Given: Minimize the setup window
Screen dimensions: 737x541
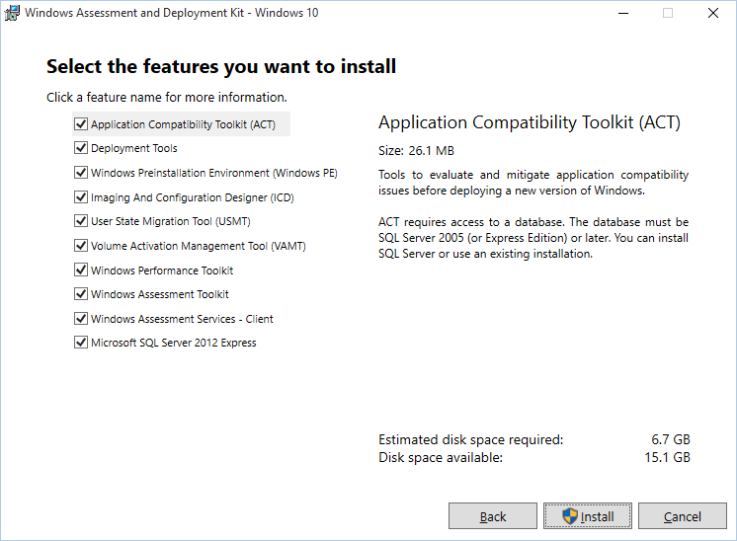Looking at the screenshot, I should tap(622, 13).
